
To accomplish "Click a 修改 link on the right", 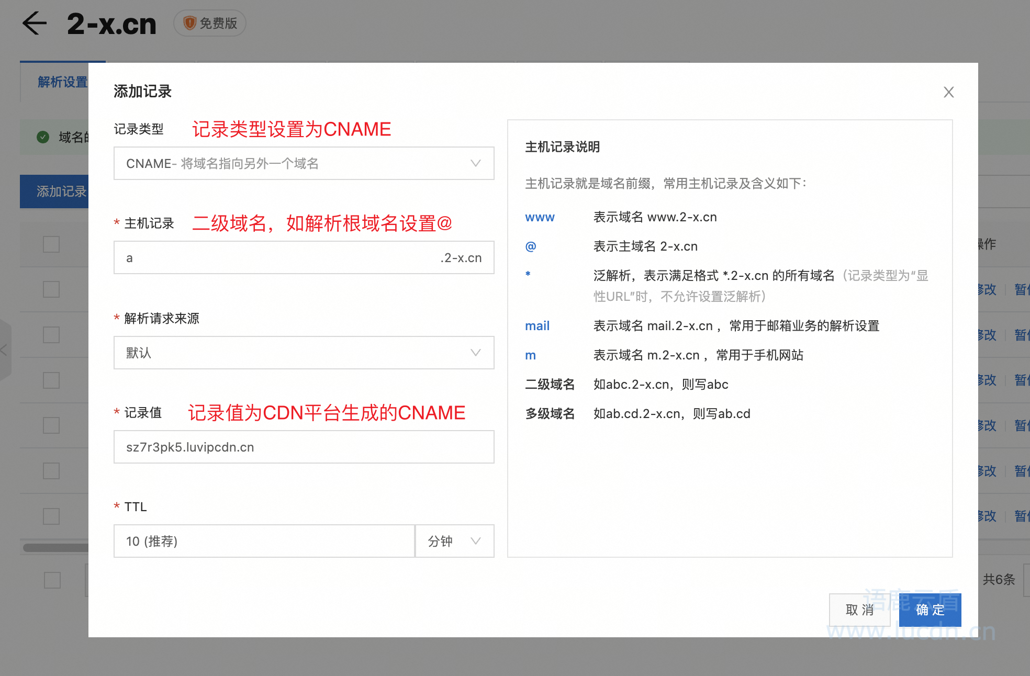I will point(986,289).
